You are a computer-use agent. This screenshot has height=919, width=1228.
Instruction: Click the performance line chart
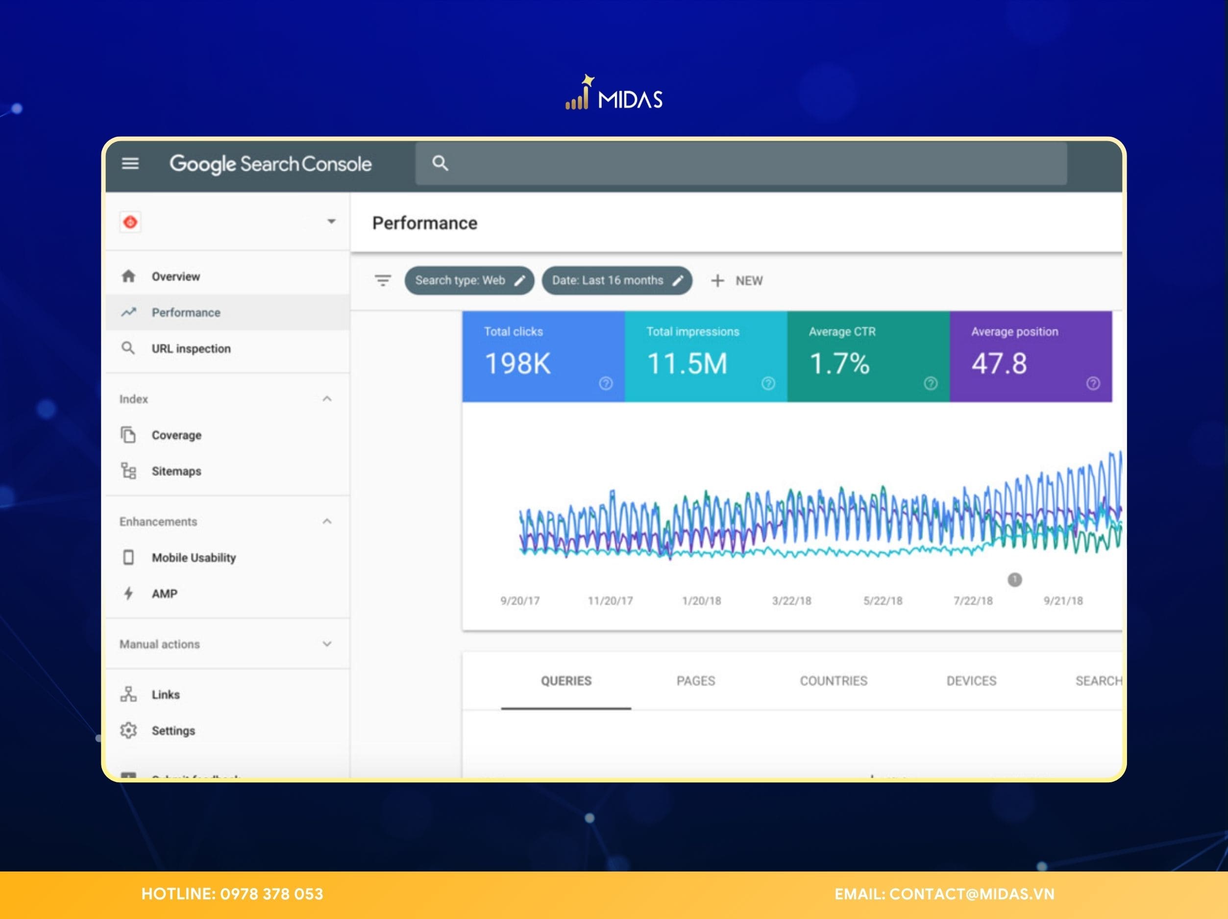click(820, 505)
